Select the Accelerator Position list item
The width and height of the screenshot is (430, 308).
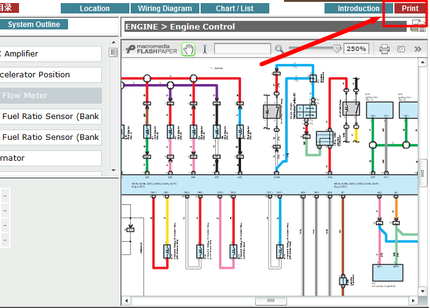[51, 75]
